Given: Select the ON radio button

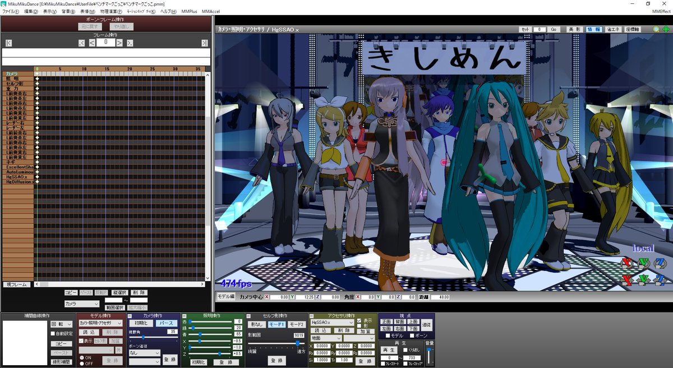Looking at the screenshot, I should click(x=81, y=357).
